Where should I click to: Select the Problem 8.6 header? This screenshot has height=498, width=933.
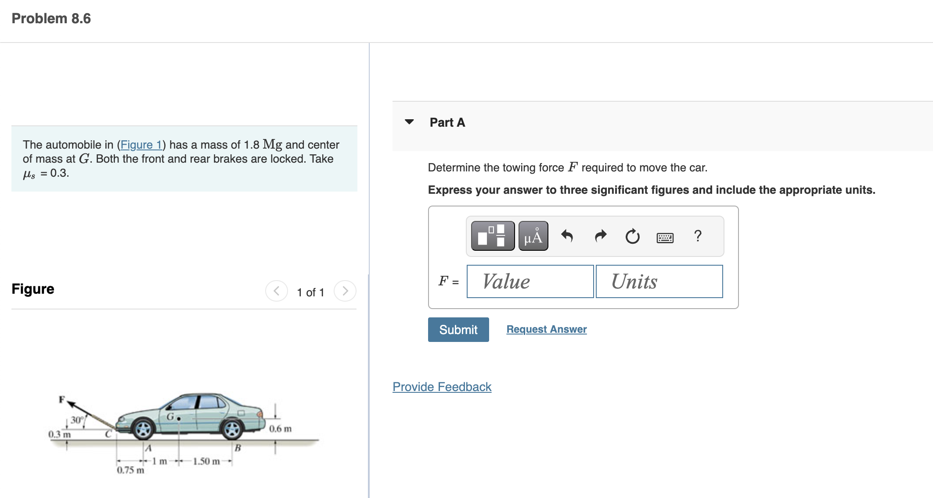coord(50,18)
